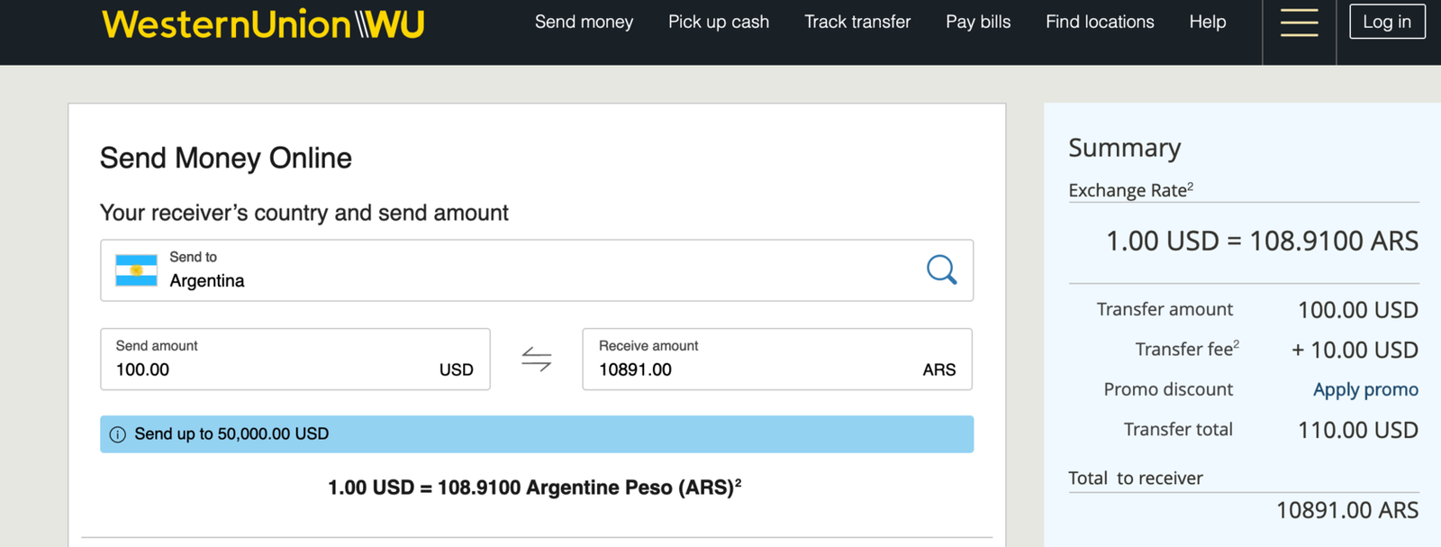Click the country search magnifier icon
The image size is (1441, 547).
tap(941, 269)
